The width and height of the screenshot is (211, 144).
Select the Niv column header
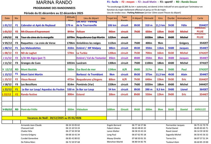tap(16, 18)
